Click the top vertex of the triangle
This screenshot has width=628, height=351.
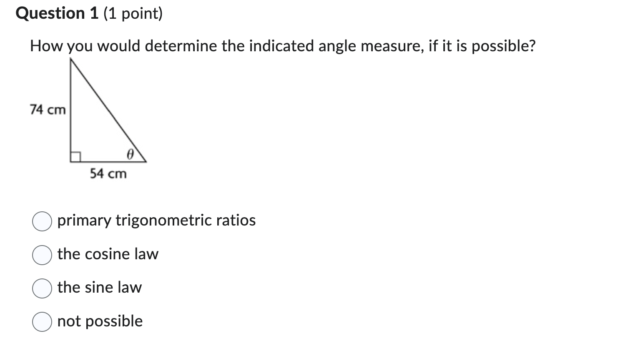(x=71, y=59)
